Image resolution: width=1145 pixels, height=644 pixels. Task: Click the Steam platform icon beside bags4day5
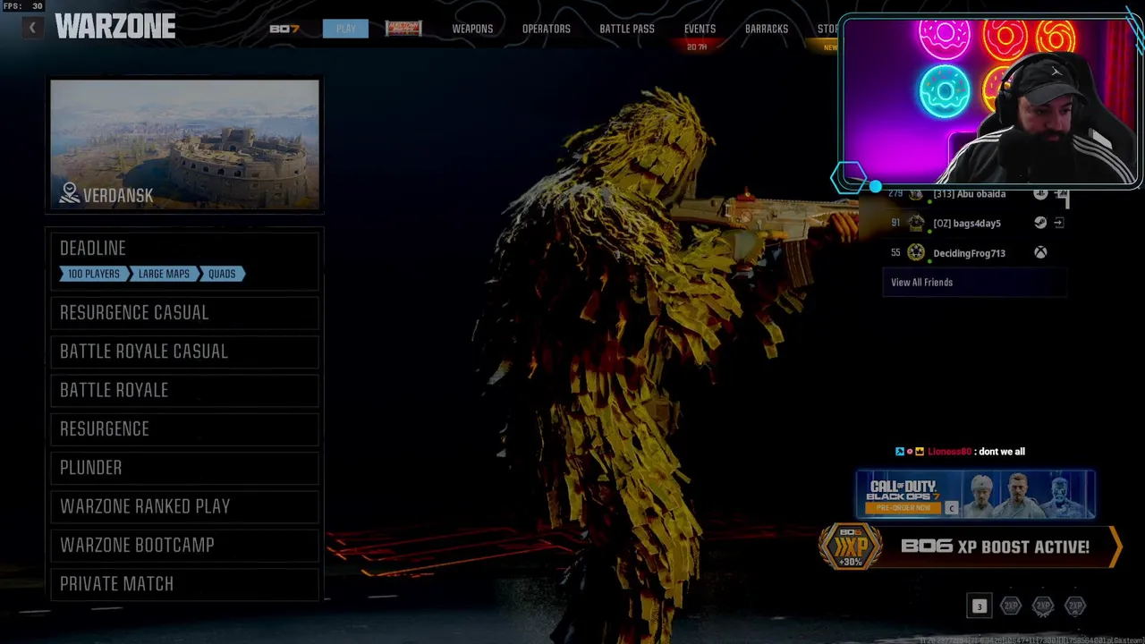point(1040,223)
